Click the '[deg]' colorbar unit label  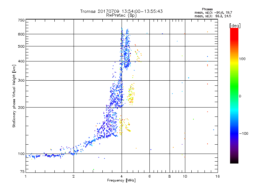coord(235,26)
